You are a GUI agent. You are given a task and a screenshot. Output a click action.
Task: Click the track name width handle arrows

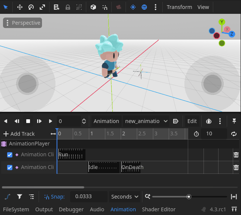[53, 134]
